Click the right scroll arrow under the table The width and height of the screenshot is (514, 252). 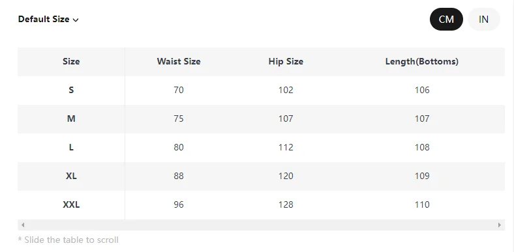[499, 225]
